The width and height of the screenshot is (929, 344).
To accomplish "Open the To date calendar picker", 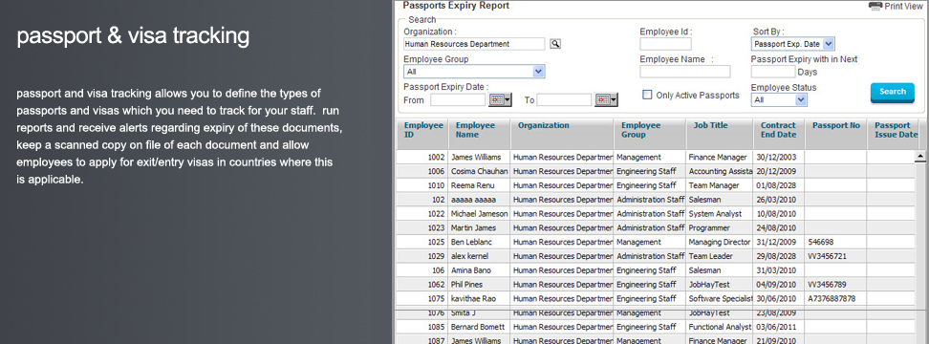I will coord(606,100).
